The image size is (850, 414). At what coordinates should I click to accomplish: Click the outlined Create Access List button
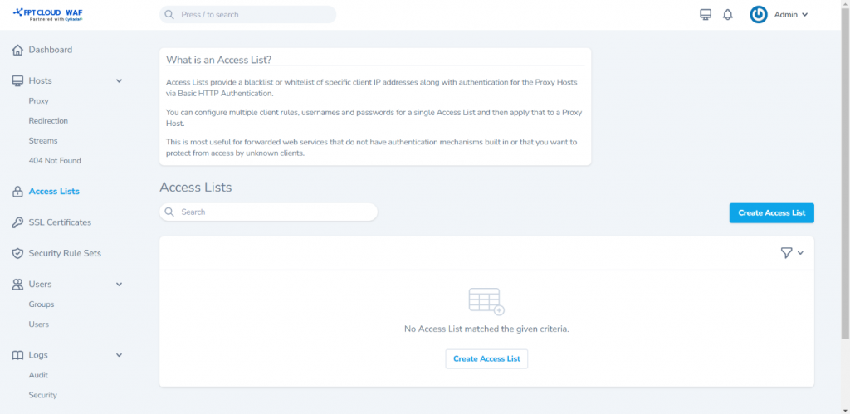click(486, 358)
